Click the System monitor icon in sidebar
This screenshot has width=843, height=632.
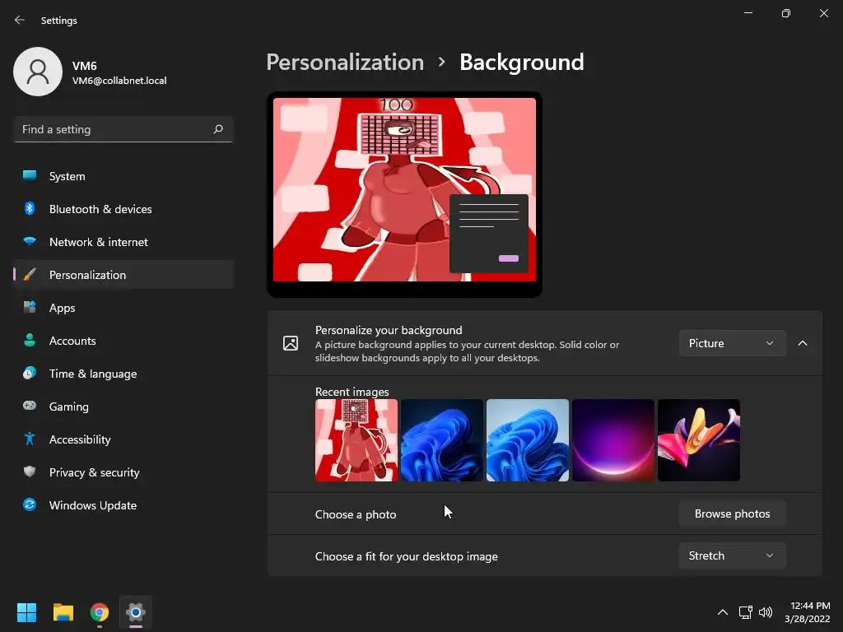(x=30, y=176)
